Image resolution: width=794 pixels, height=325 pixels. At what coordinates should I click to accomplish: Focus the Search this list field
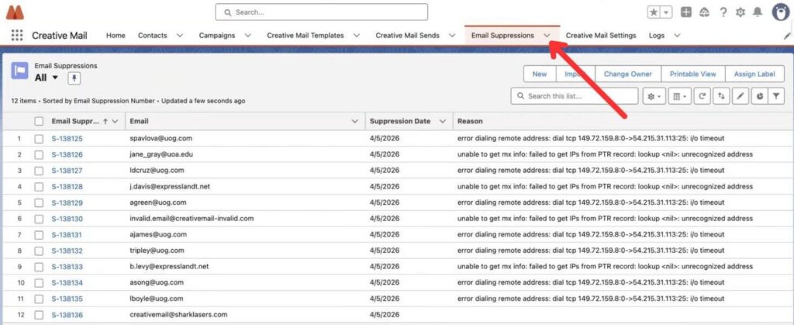coord(575,96)
